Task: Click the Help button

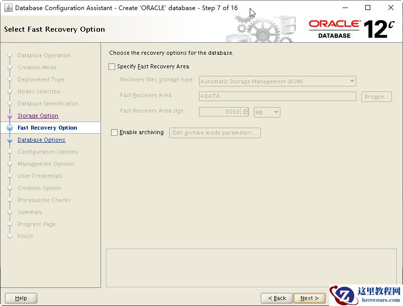Action: 21,298
